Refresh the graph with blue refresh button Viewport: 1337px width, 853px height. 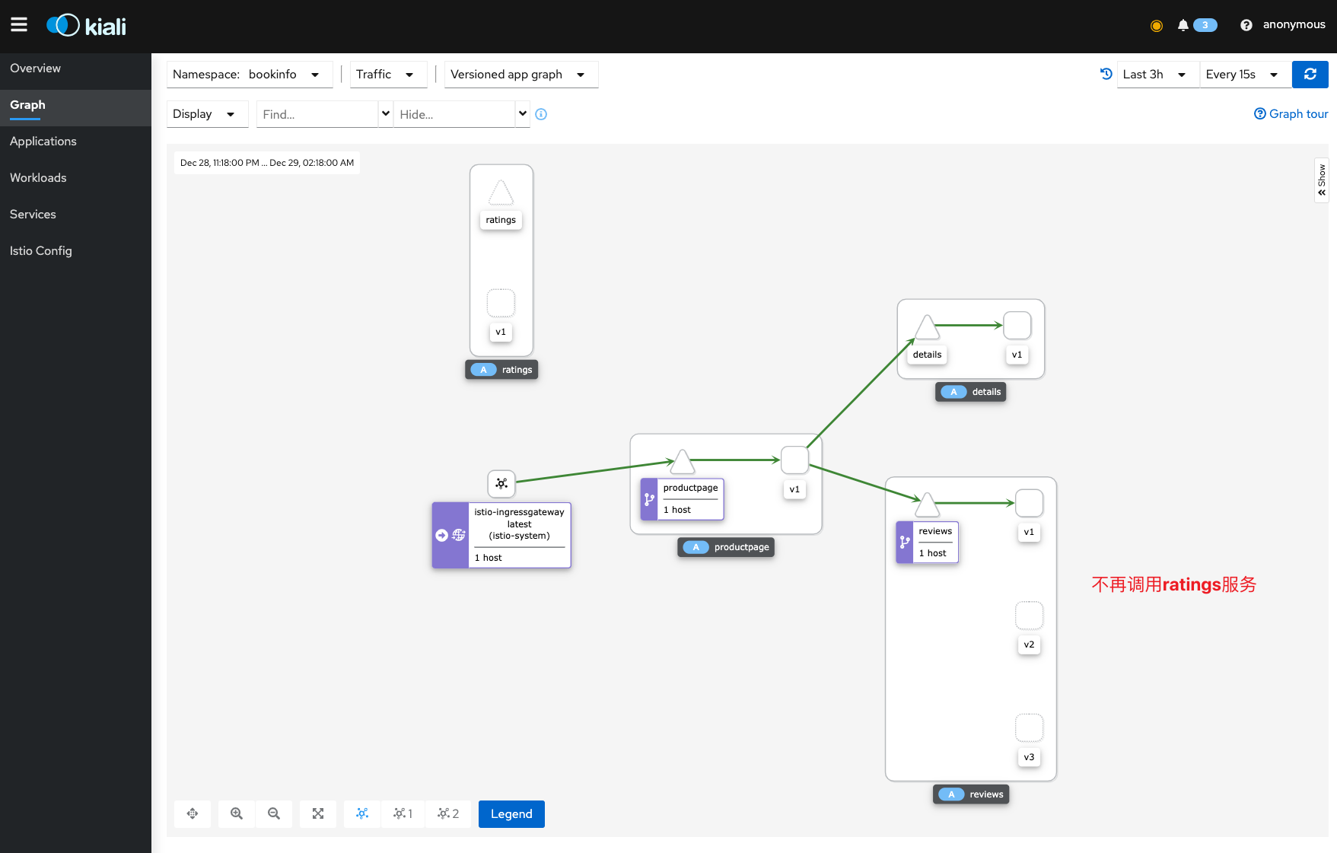[x=1310, y=74]
